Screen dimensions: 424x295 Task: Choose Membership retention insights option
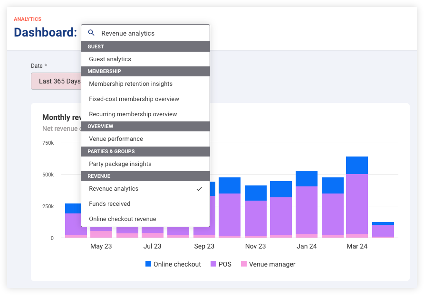coord(145,84)
